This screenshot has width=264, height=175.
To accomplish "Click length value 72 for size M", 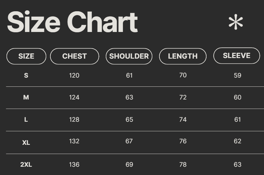I will click(x=183, y=97).
